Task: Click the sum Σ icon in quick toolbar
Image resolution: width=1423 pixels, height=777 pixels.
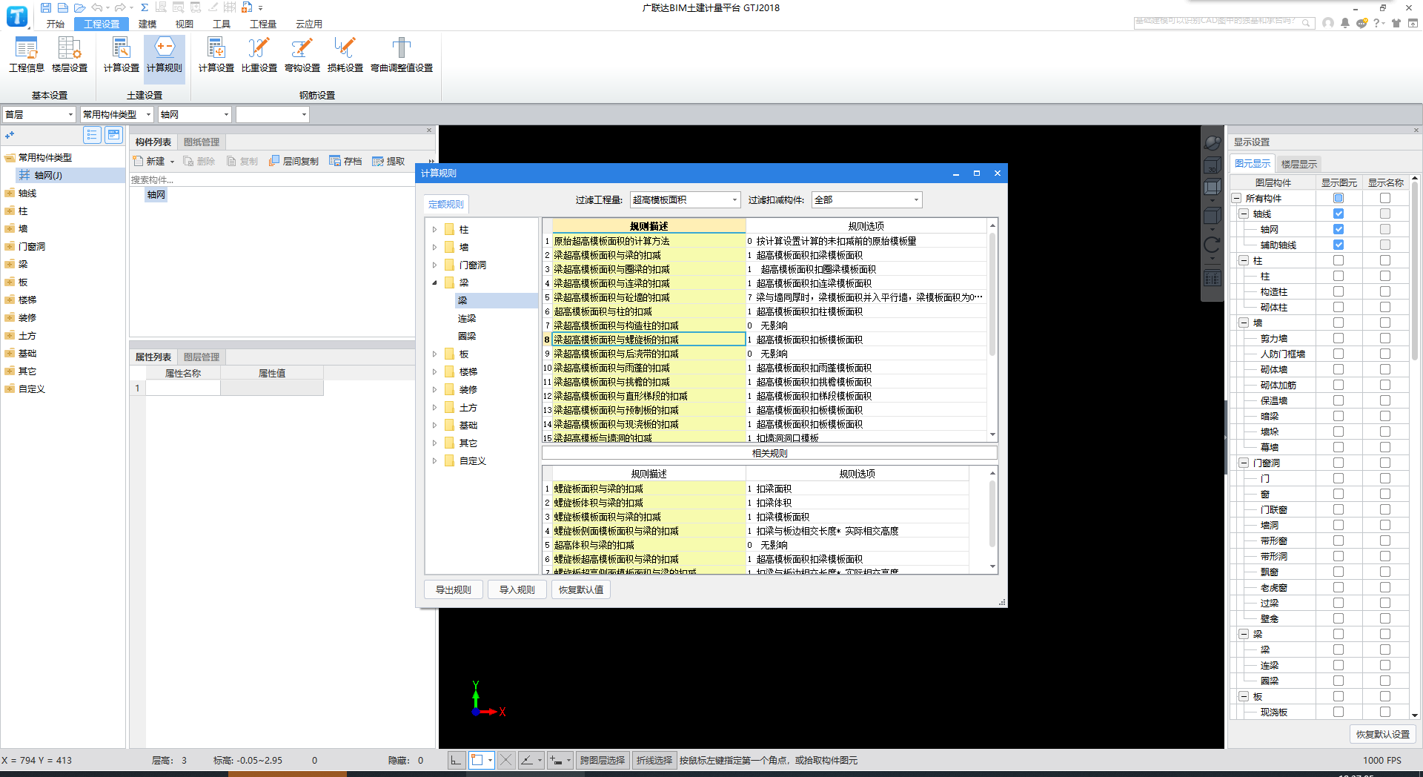Action: 145,7
